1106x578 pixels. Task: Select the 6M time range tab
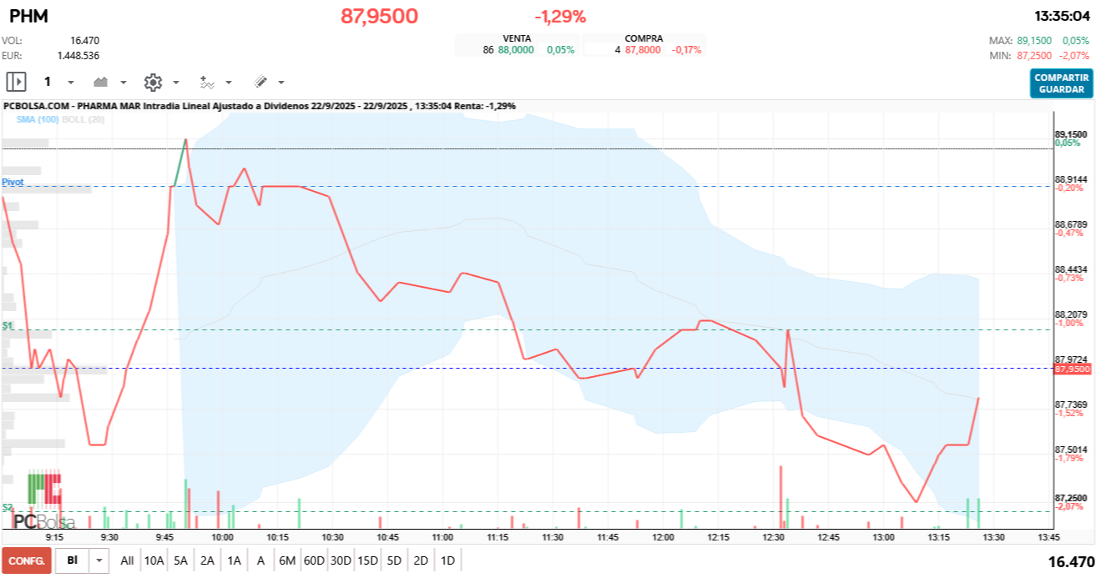287,560
